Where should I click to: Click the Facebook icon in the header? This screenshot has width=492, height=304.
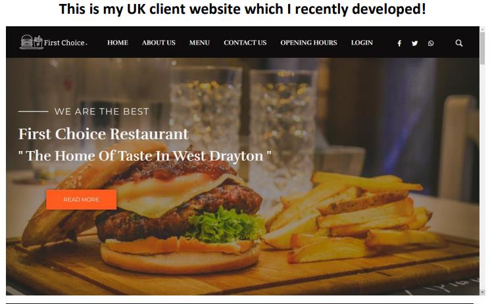point(399,43)
